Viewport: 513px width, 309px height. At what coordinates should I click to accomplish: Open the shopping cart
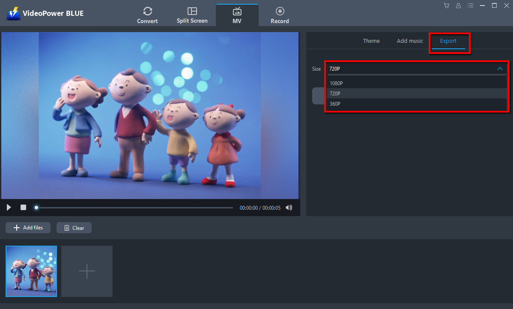[x=446, y=6]
